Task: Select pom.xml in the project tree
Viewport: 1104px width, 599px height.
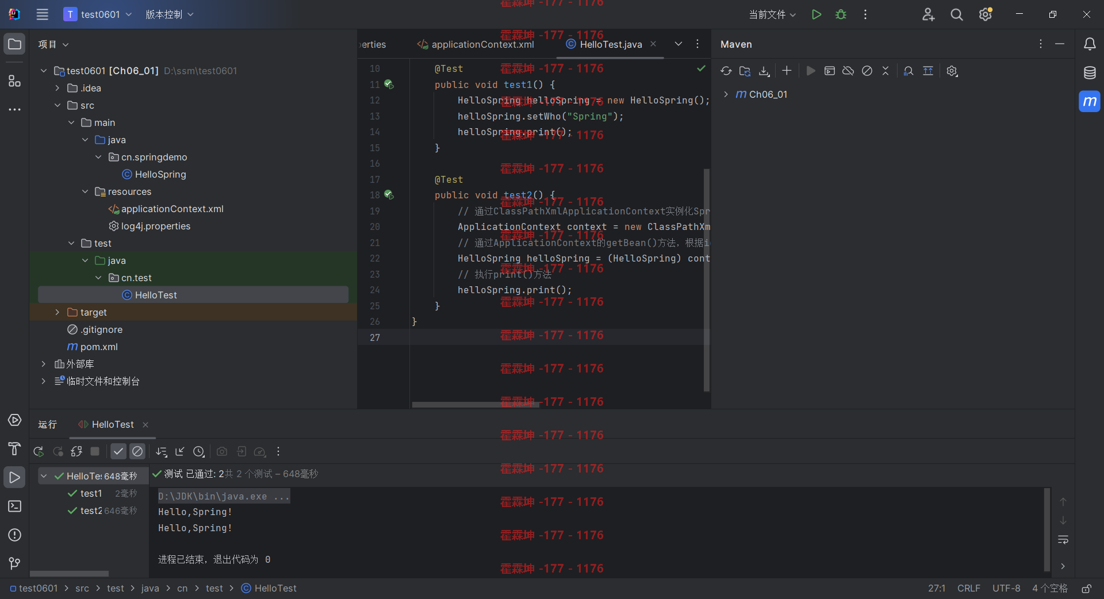Action: point(93,347)
